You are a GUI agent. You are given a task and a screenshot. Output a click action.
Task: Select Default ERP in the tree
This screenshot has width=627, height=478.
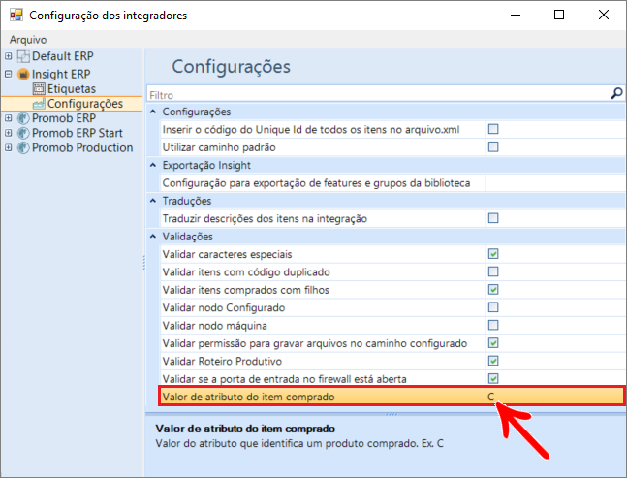62,56
